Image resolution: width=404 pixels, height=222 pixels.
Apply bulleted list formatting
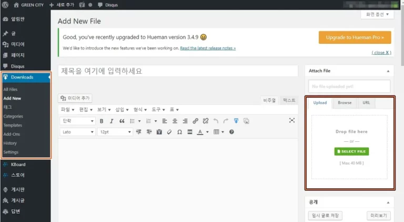point(132,121)
